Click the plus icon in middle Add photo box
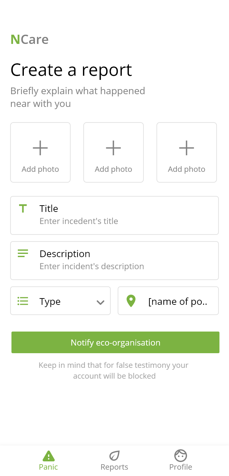Screen dimensions: 229x476 coord(113,147)
